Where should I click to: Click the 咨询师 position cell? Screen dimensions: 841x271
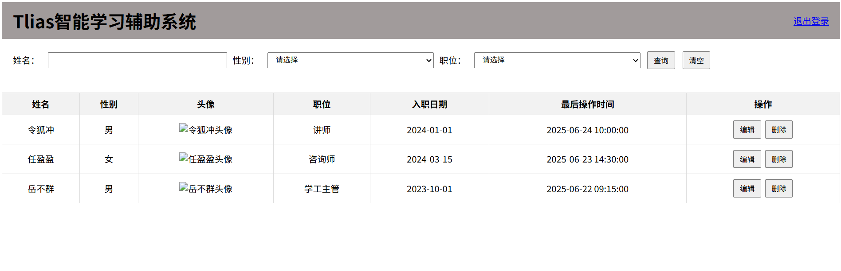(x=322, y=159)
